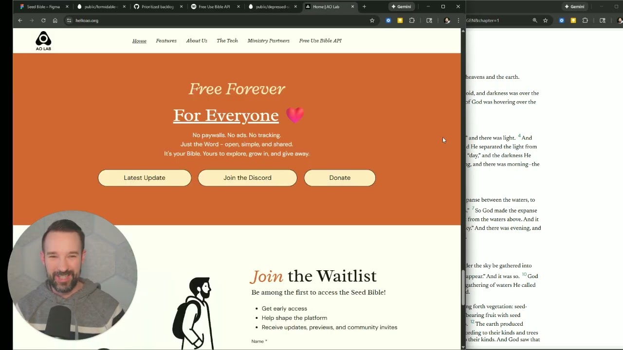The image size is (623, 350).
Task: Click verse 4 number in background window
Action: tap(519, 136)
